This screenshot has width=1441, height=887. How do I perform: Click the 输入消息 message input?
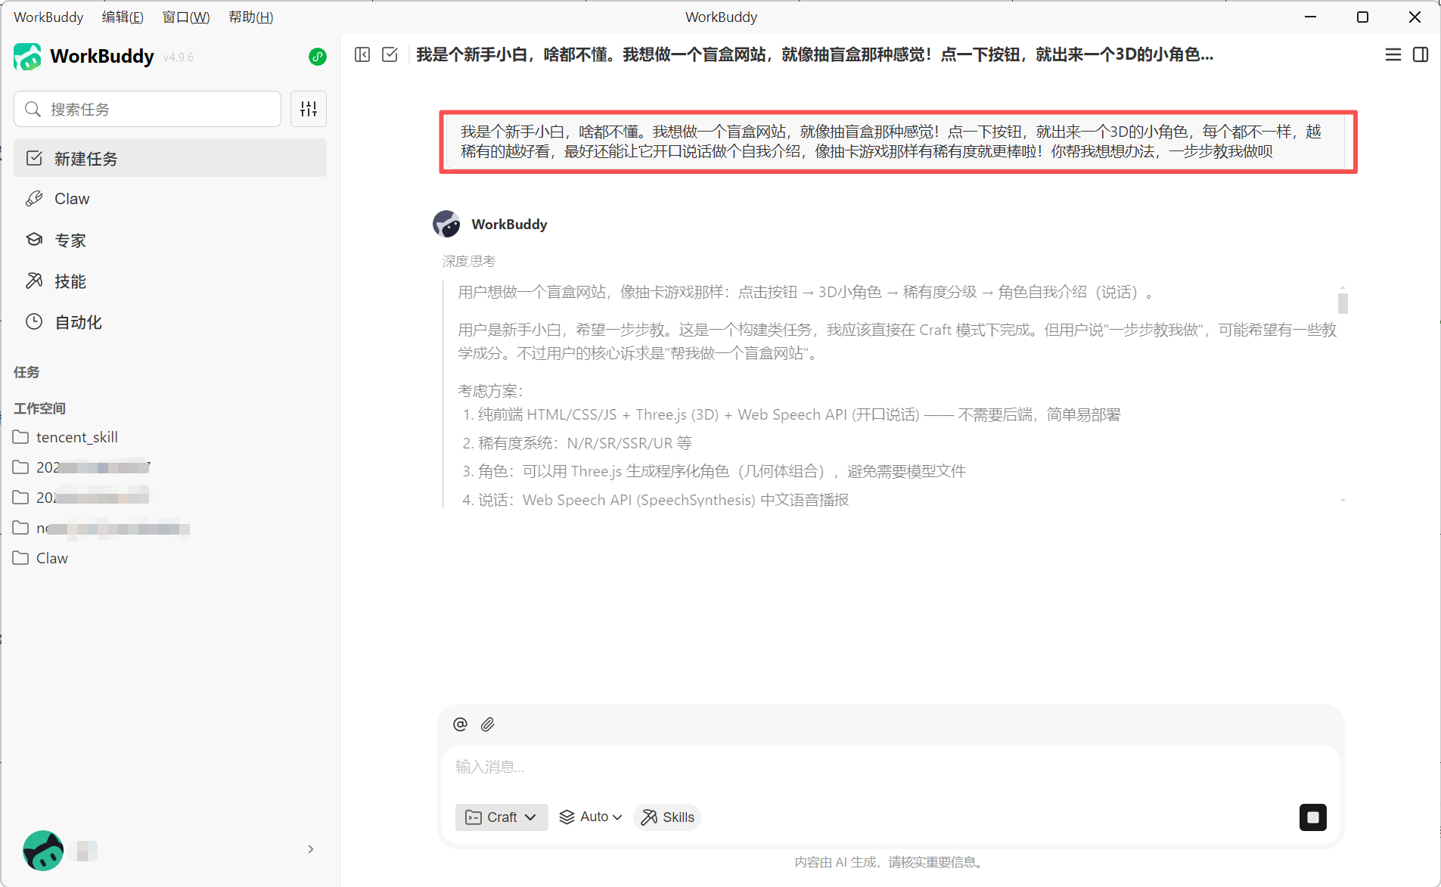click(890, 767)
